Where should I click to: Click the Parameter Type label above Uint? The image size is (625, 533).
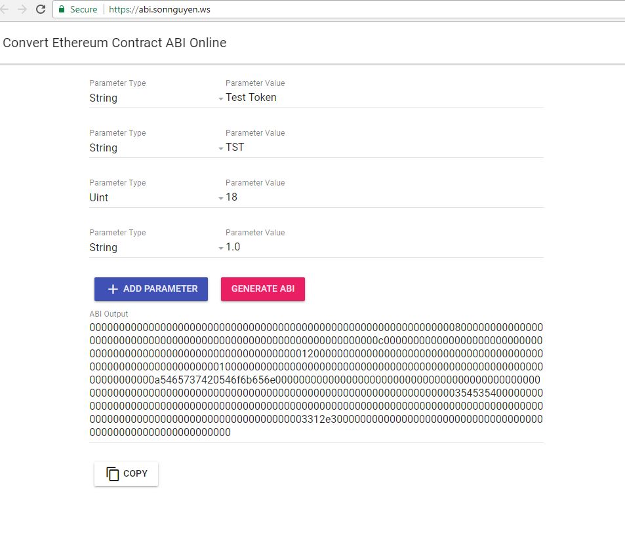[117, 183]
